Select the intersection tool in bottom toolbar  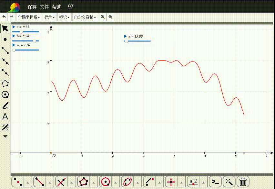pyautogui.click(x=62, y=182)
